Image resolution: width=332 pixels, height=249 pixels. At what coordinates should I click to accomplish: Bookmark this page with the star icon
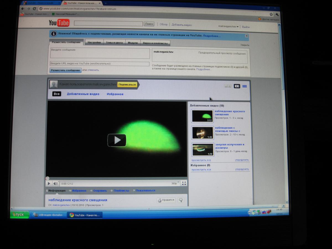click(271, 14)
